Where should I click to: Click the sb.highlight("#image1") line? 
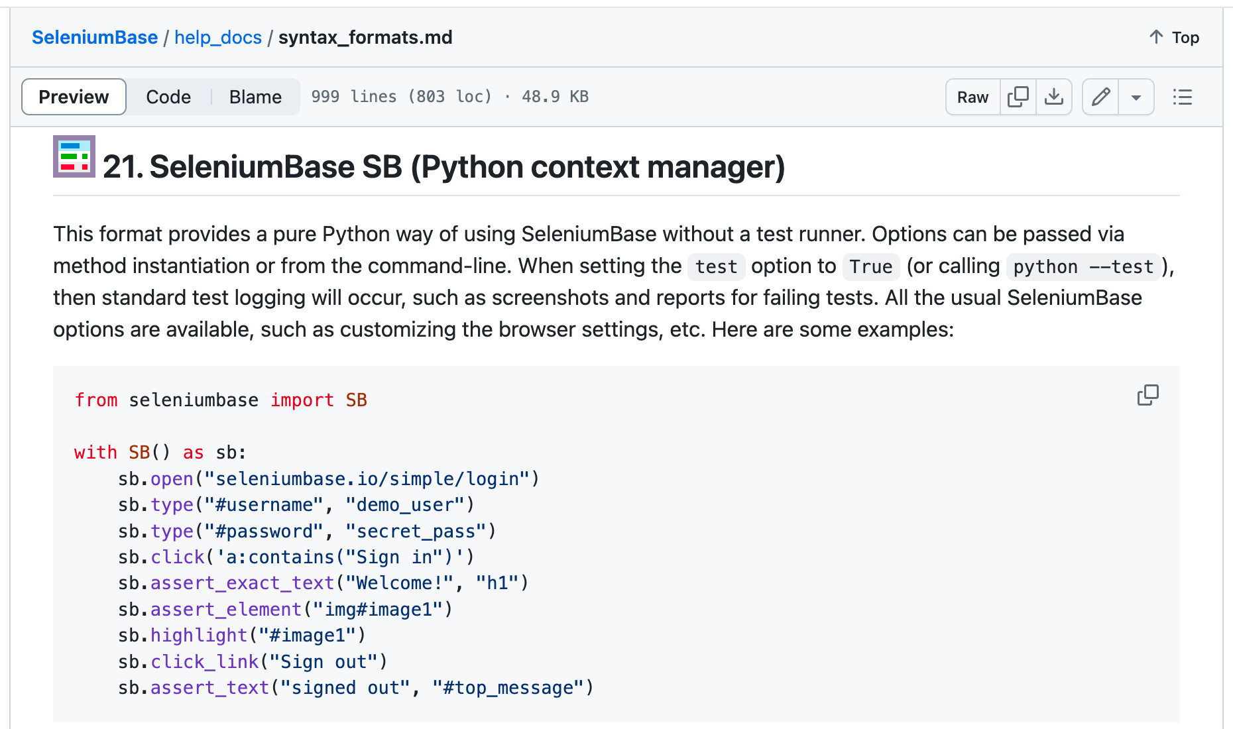pos(242,635)
